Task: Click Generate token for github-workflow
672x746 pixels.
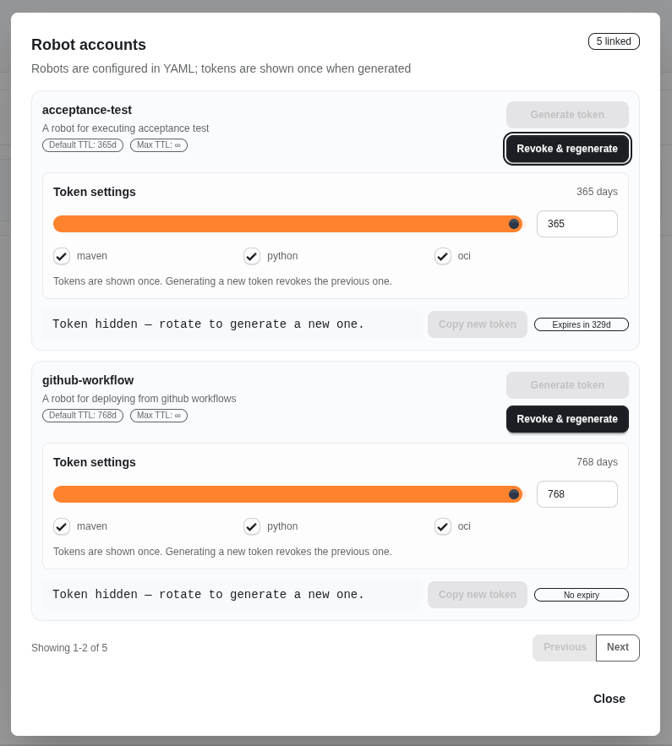Action: pyautogui.click(x=567, y=385)
